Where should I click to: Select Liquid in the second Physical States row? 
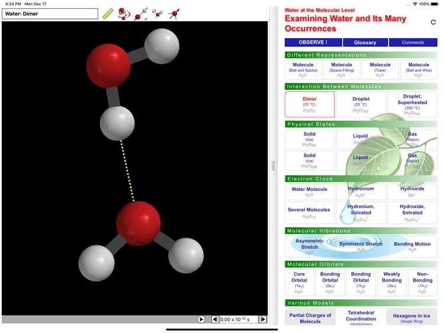361,161
